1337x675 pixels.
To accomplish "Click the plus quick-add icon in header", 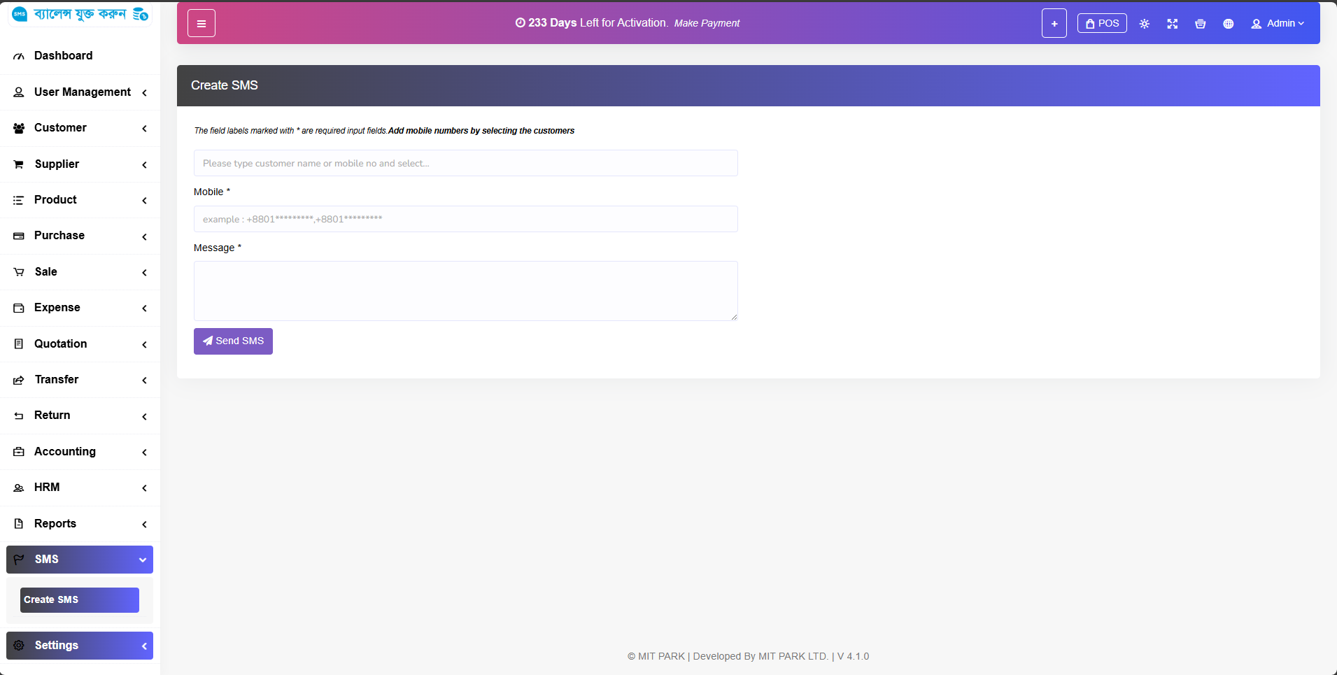I will (x=1054, y=24).
